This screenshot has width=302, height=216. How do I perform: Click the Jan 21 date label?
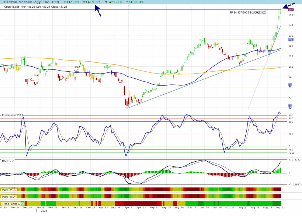coord(53,207)
